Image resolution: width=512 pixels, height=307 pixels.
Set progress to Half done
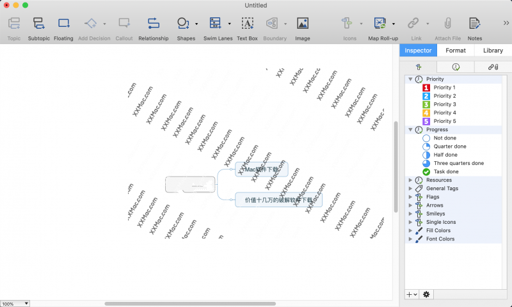point(426,155)
